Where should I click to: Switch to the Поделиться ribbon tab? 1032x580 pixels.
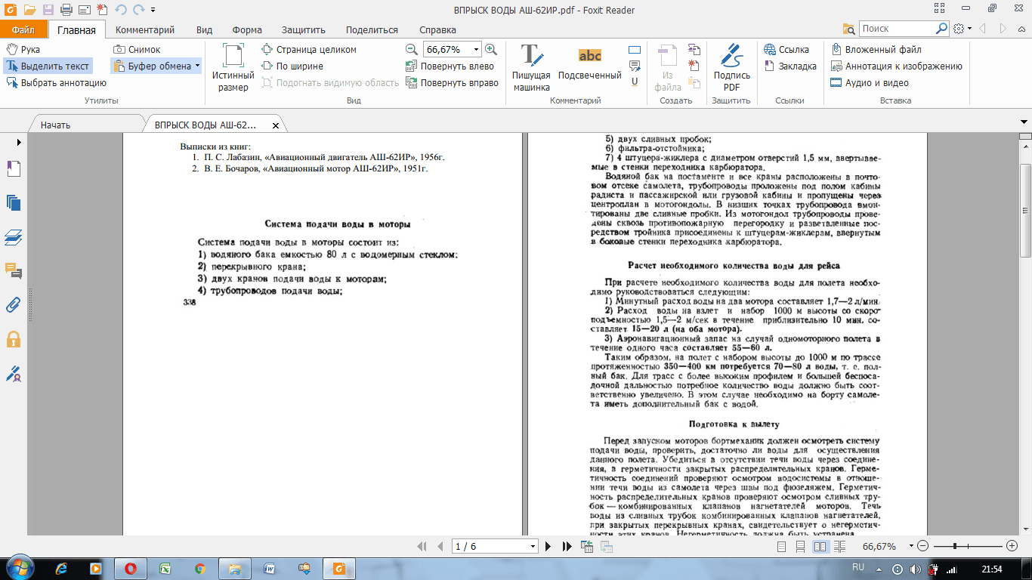click(372, 30)
